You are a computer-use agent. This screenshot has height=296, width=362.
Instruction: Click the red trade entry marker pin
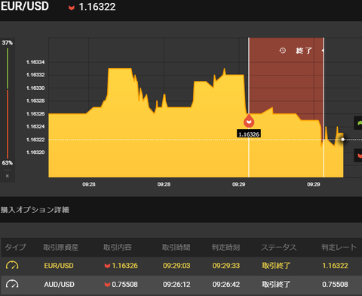tap(249, 121)
